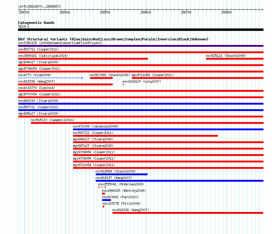Viewport: 272px width, 234px height.
Task: Open variant nsv525121 (Shaikh2009)
Action: (x=226, y=56)
